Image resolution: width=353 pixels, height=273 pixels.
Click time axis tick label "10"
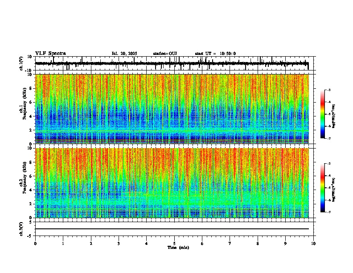[313, 244]
